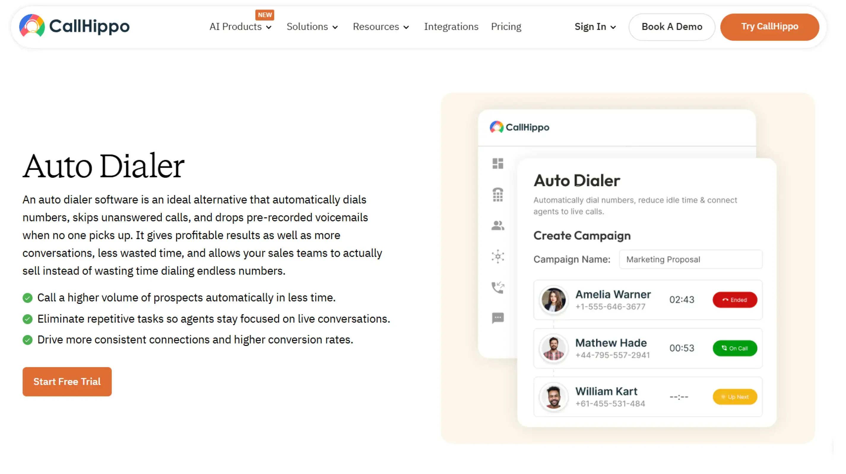The height and width of the screenshot is (474, 846).
Task: Click Amelia Warner's avatar photo
Action: (553, 299)
